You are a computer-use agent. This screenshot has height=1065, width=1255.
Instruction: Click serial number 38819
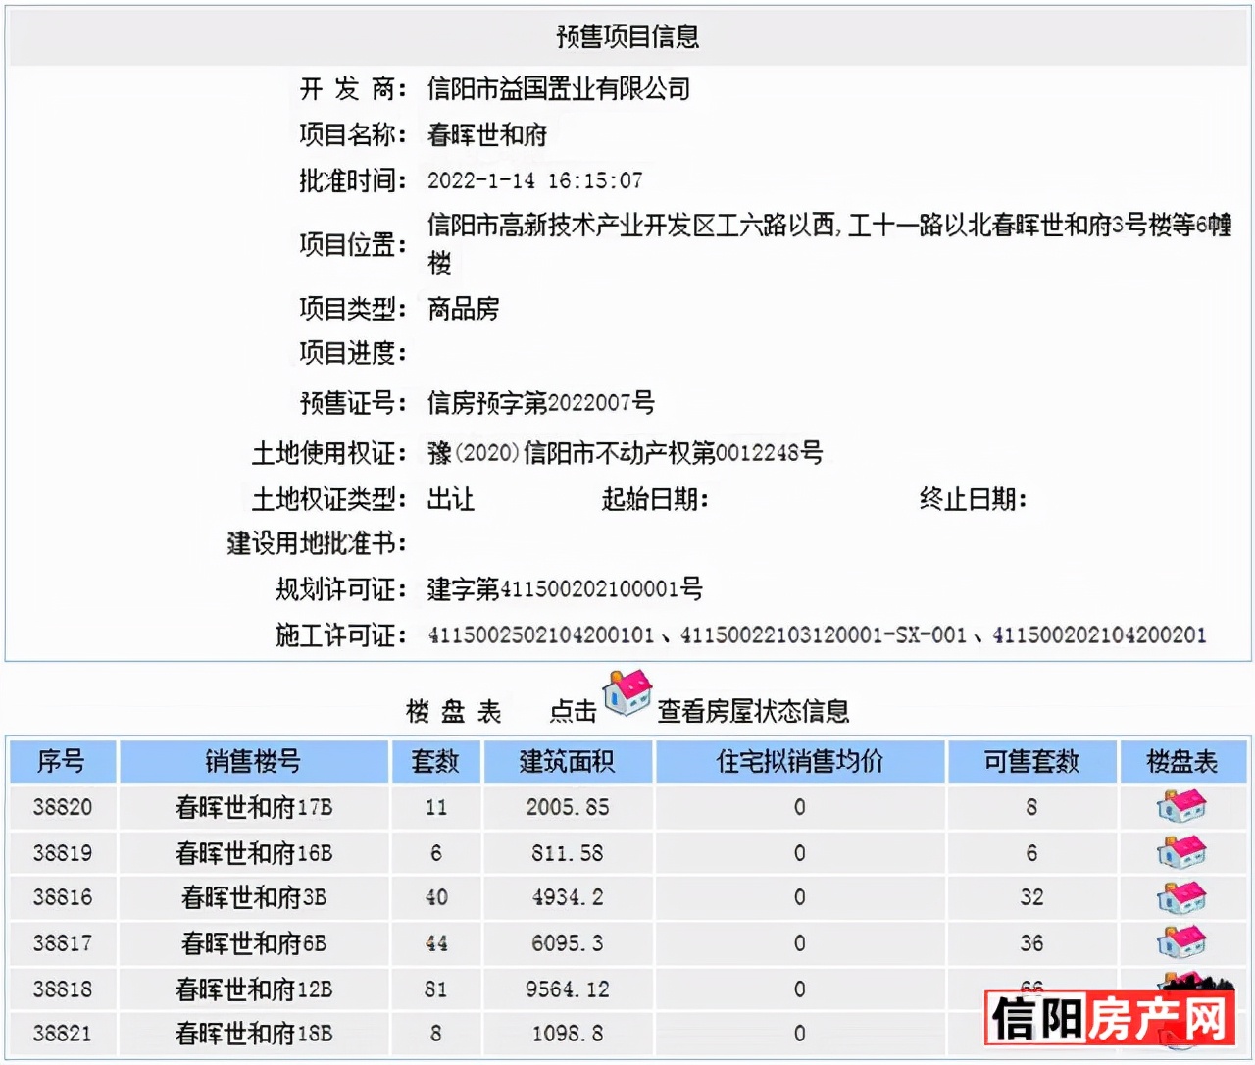tap(63, 853)
